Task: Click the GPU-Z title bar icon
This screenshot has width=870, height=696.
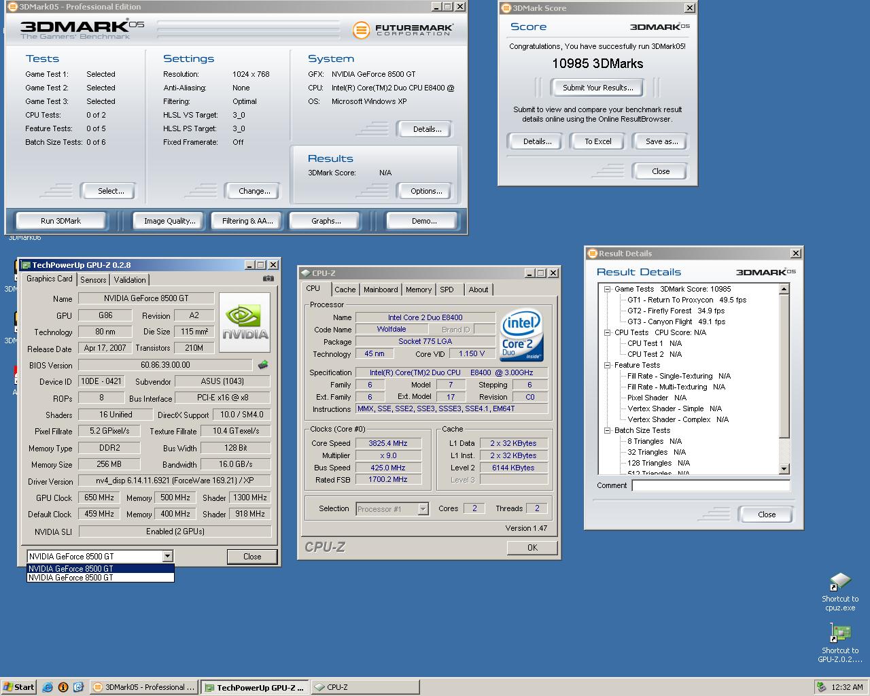Action: (25, 265)
